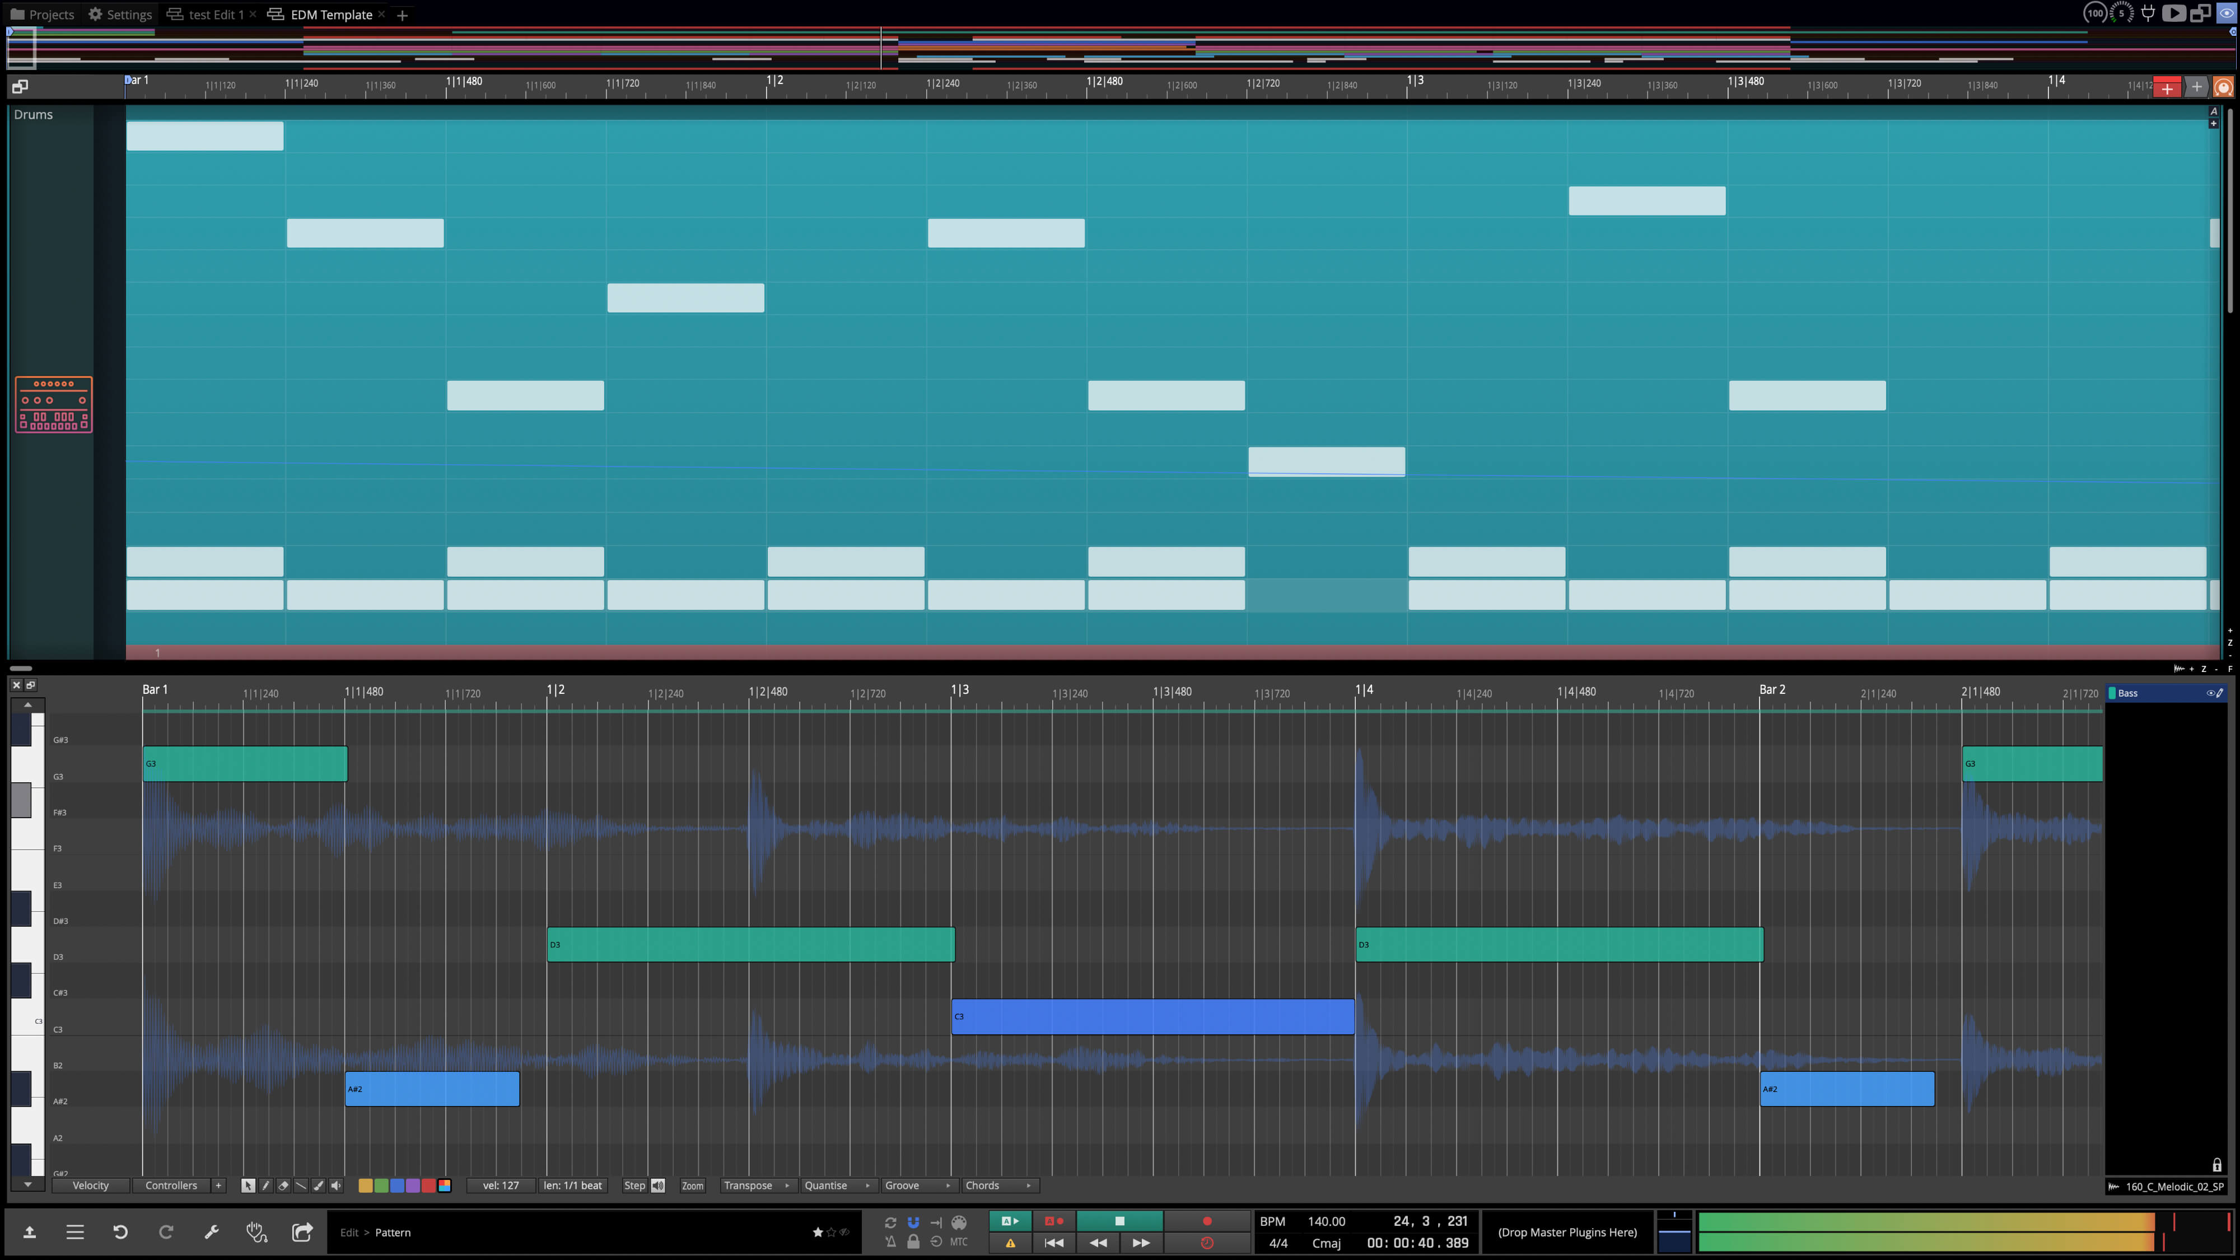2240x1260 pixels.
Task: Click the drum machine plugin icon
Action: (x=54, y=404)
